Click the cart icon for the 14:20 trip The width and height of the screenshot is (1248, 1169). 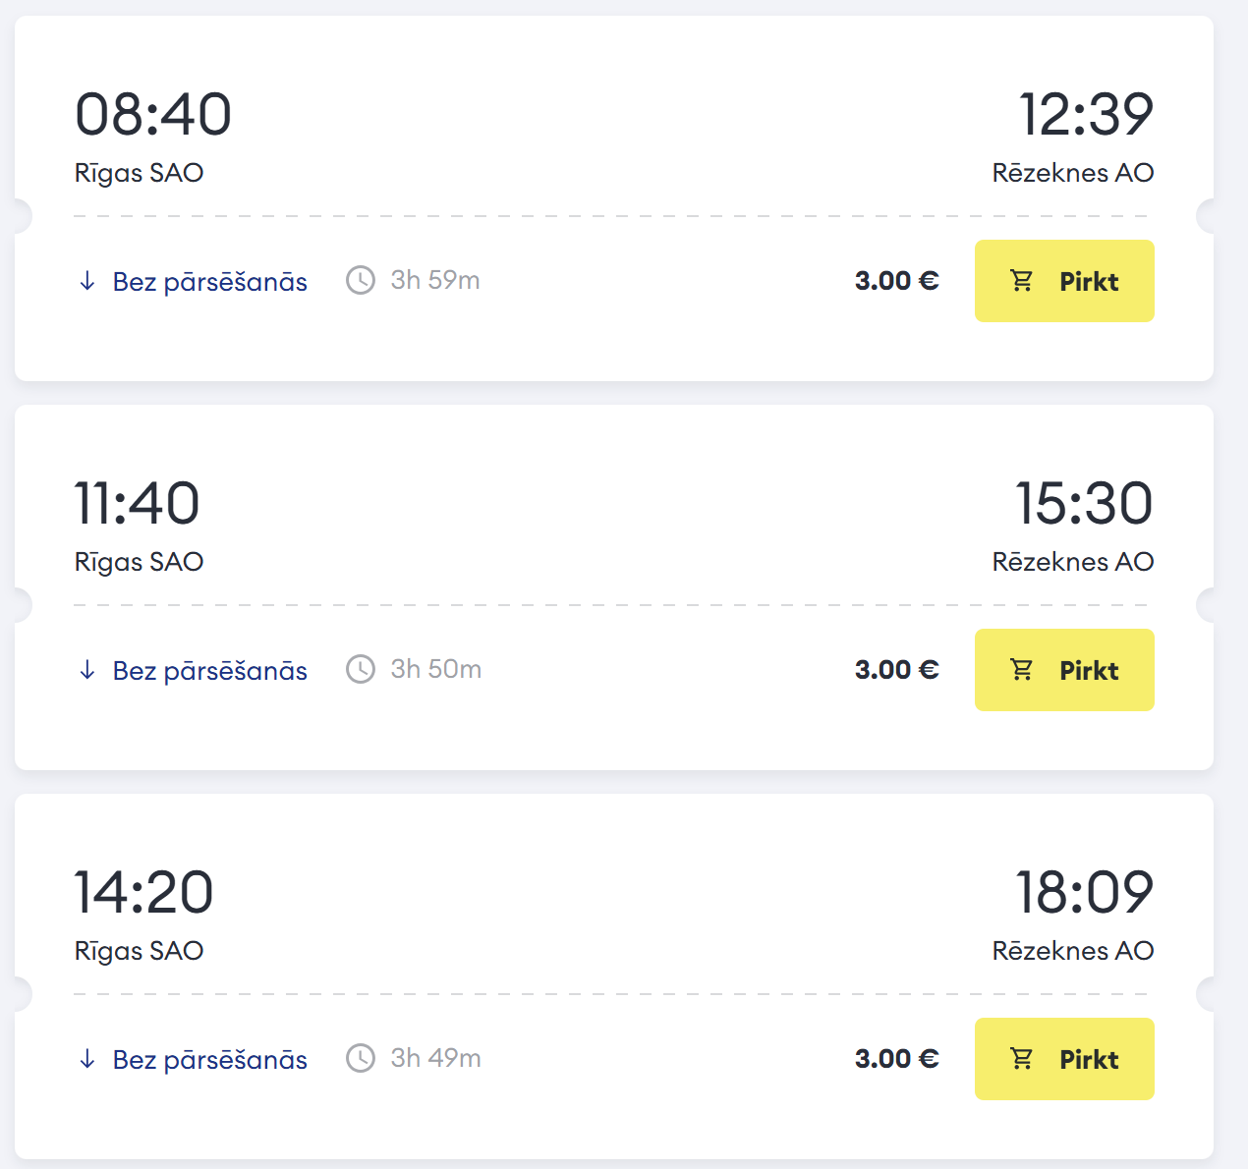(1022, 1059)
